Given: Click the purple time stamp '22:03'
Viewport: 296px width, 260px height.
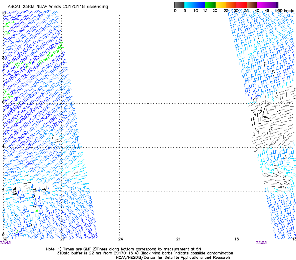Looking at the screenshot, I should (x=261, y=243).
